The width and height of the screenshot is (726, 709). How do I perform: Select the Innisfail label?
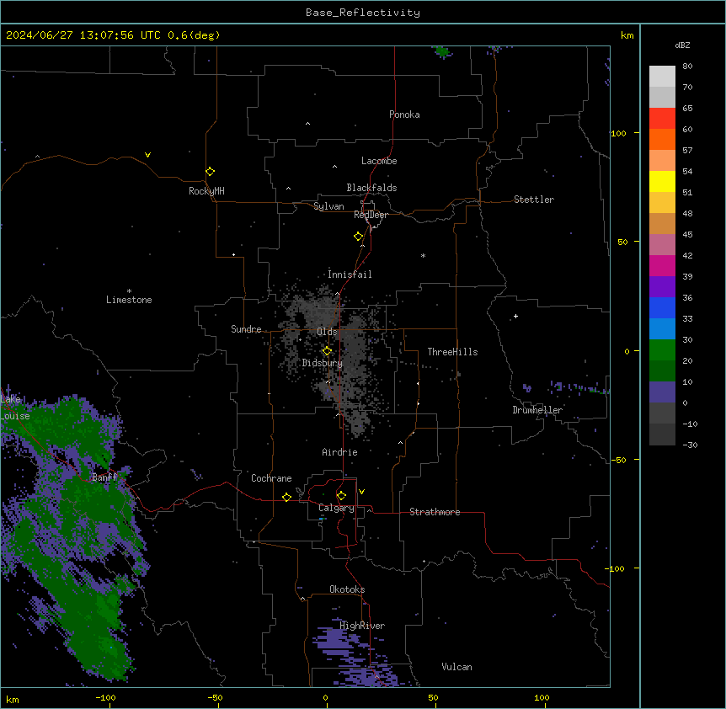click(x=350, y=275)
